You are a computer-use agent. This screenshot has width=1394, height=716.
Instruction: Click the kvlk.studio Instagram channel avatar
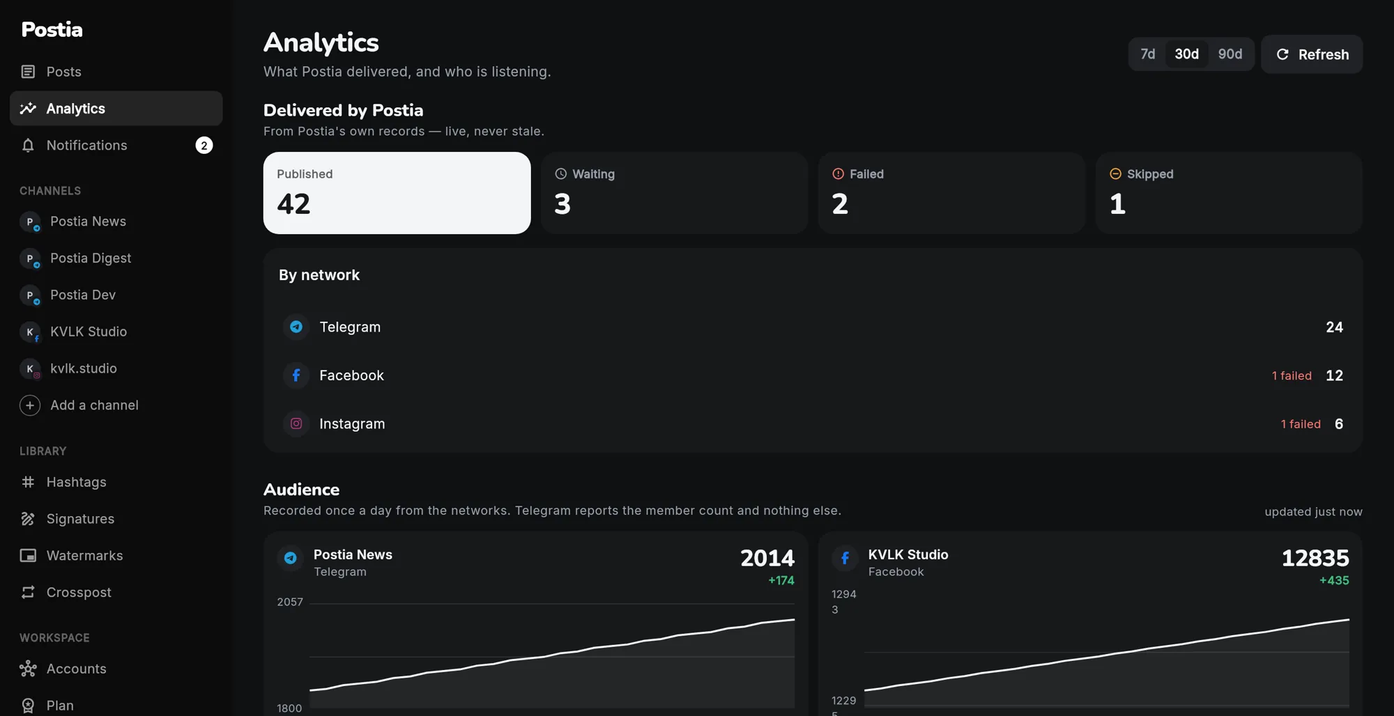[x=30, y=368]
